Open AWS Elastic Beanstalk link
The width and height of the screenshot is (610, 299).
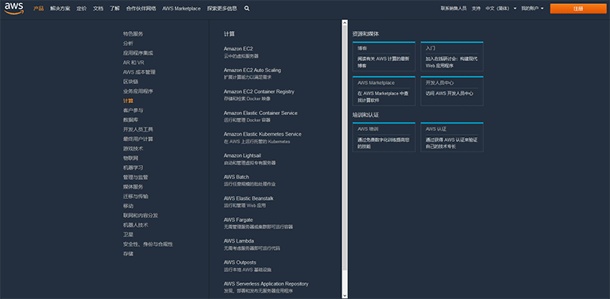click(248, 198)
